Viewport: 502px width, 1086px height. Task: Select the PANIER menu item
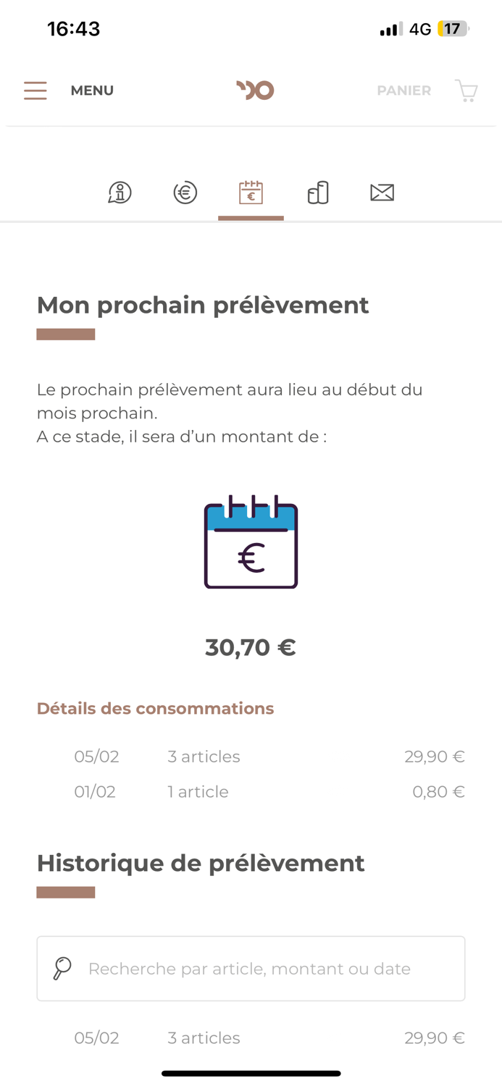point(403,90)
